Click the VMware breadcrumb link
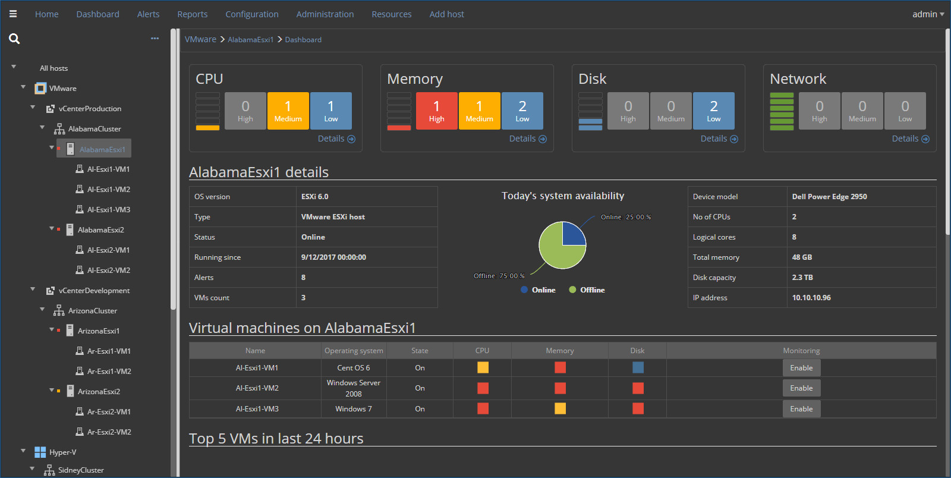This screenshot has width=951, height=478. pos(200,39)
